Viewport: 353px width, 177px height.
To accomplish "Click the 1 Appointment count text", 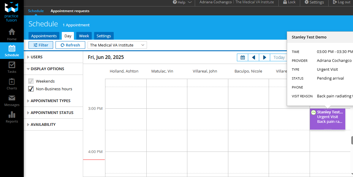I will pyautogui.click(x=76, y=25).
